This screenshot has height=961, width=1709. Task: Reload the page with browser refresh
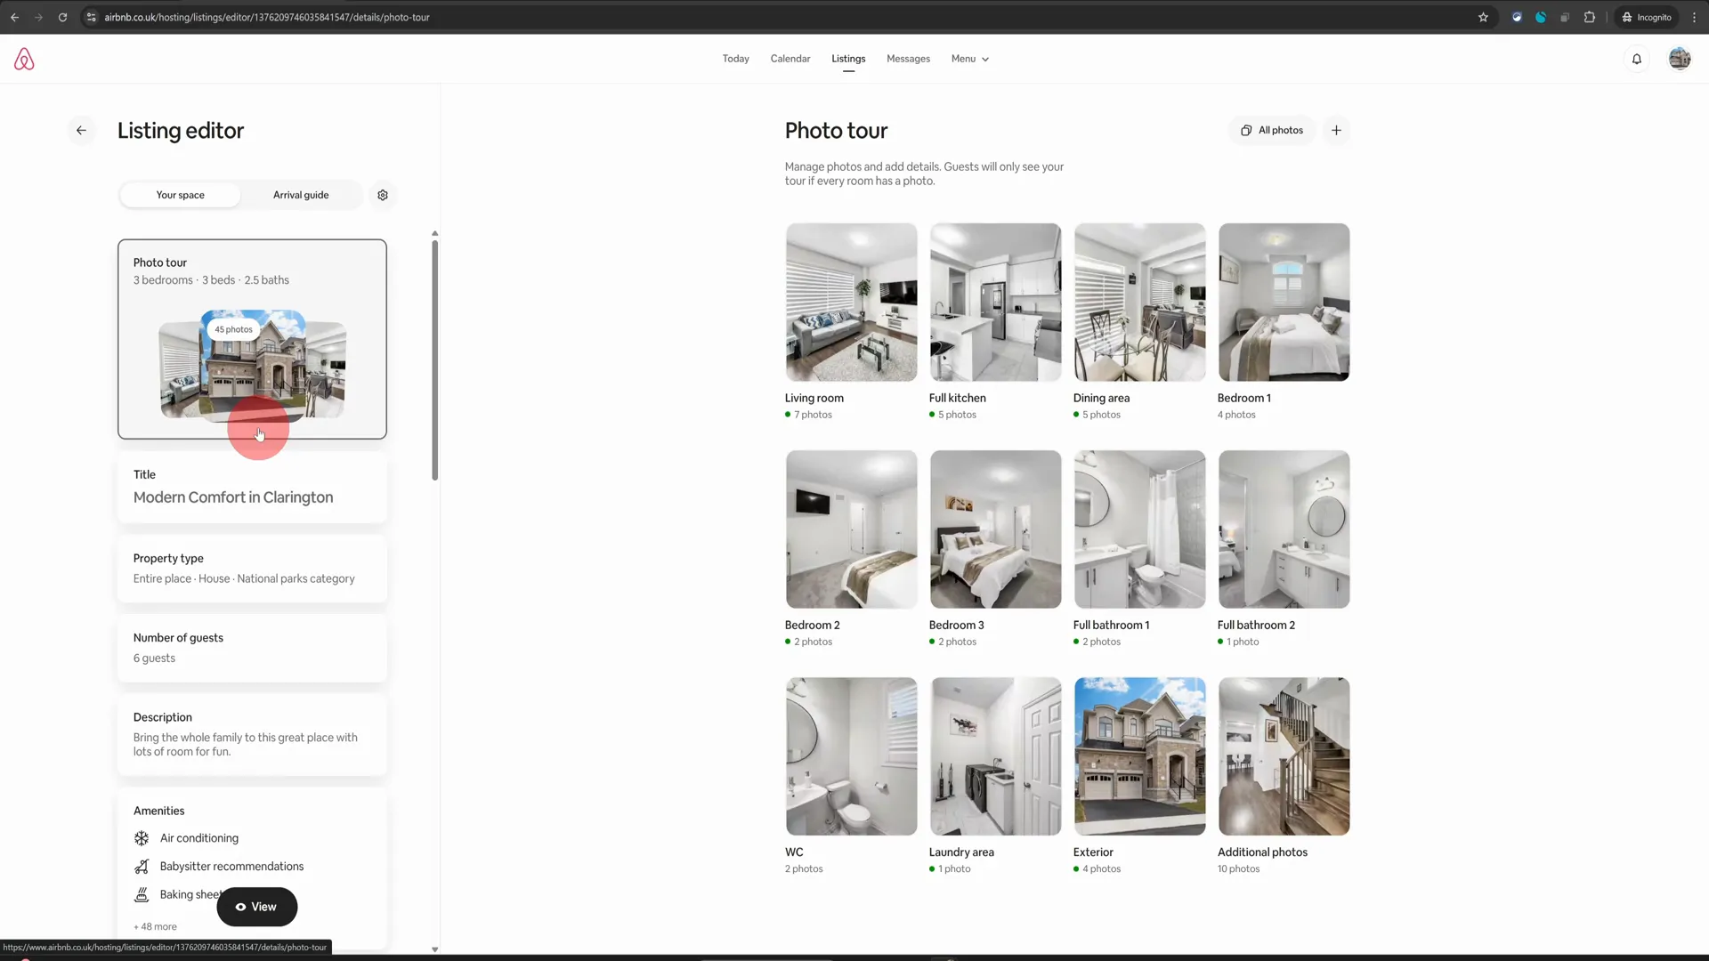pyautogui.click(x=62, y=17)
